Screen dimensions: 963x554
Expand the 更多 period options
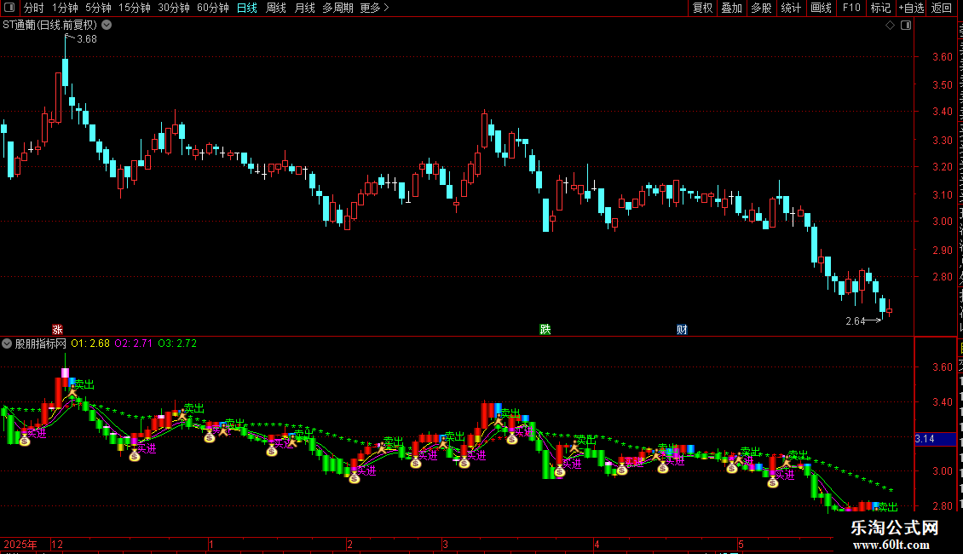point(374,8)
